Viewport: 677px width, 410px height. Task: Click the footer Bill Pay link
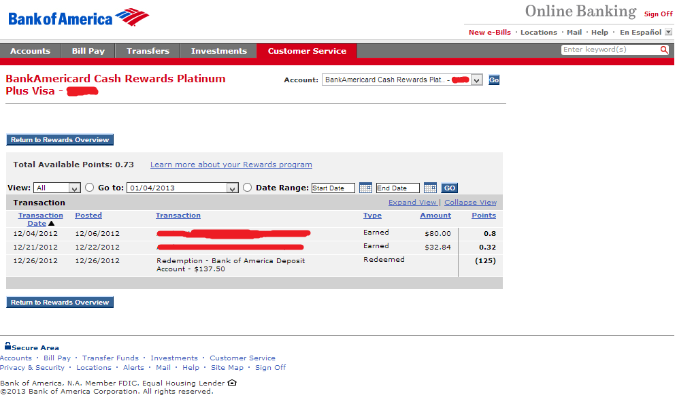tap(57, 358)
